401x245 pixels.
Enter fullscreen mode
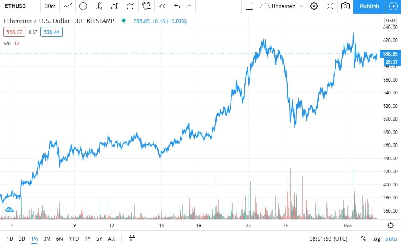click(x=330, y=6)
